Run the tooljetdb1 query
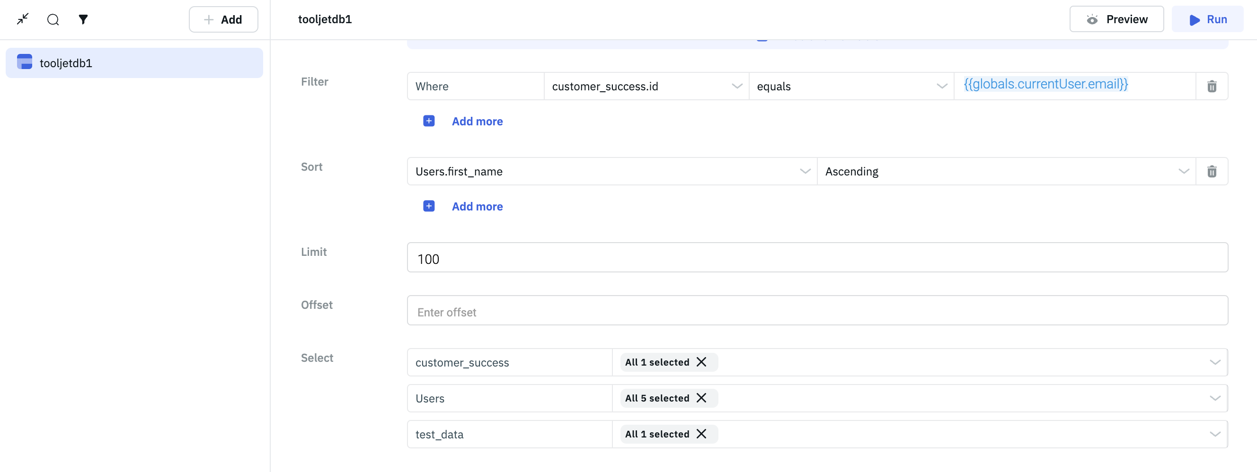The width and height of the screenshot is (1257, 472). click(1207, 19)
